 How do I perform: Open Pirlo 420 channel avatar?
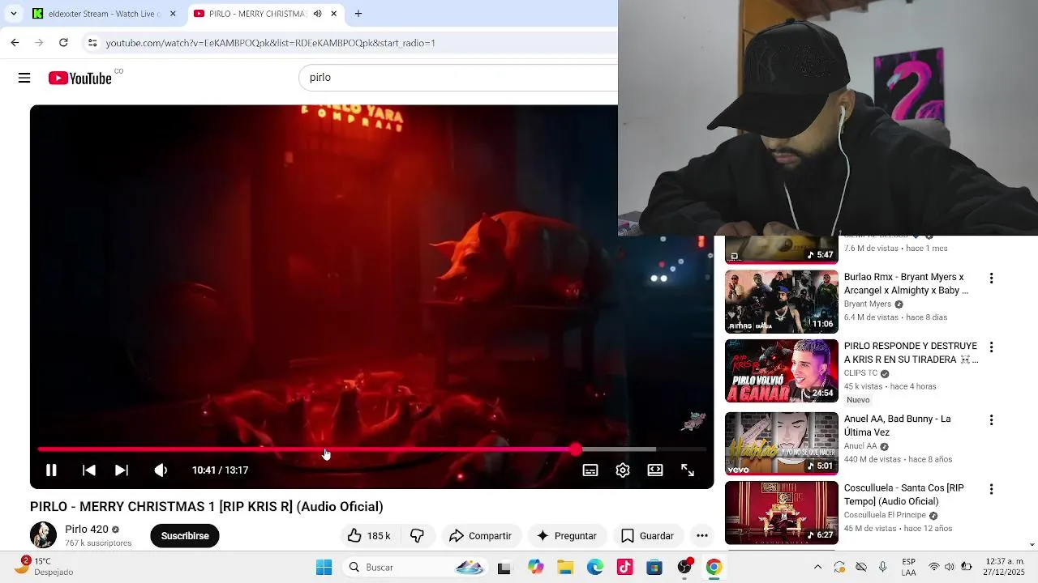tap(43, 535)
